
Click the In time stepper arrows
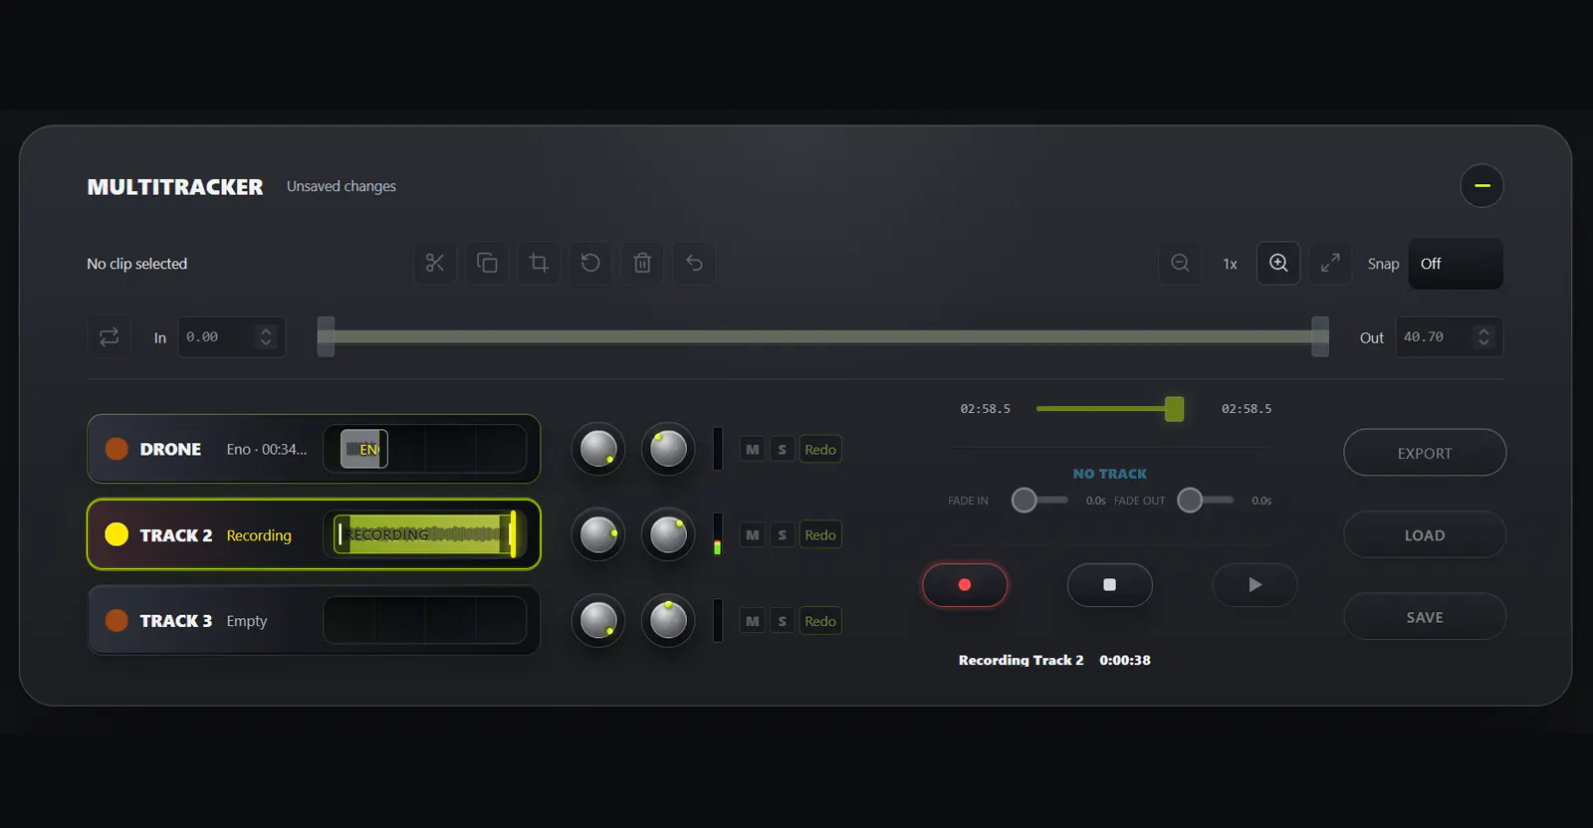click(x=266, y=336)
